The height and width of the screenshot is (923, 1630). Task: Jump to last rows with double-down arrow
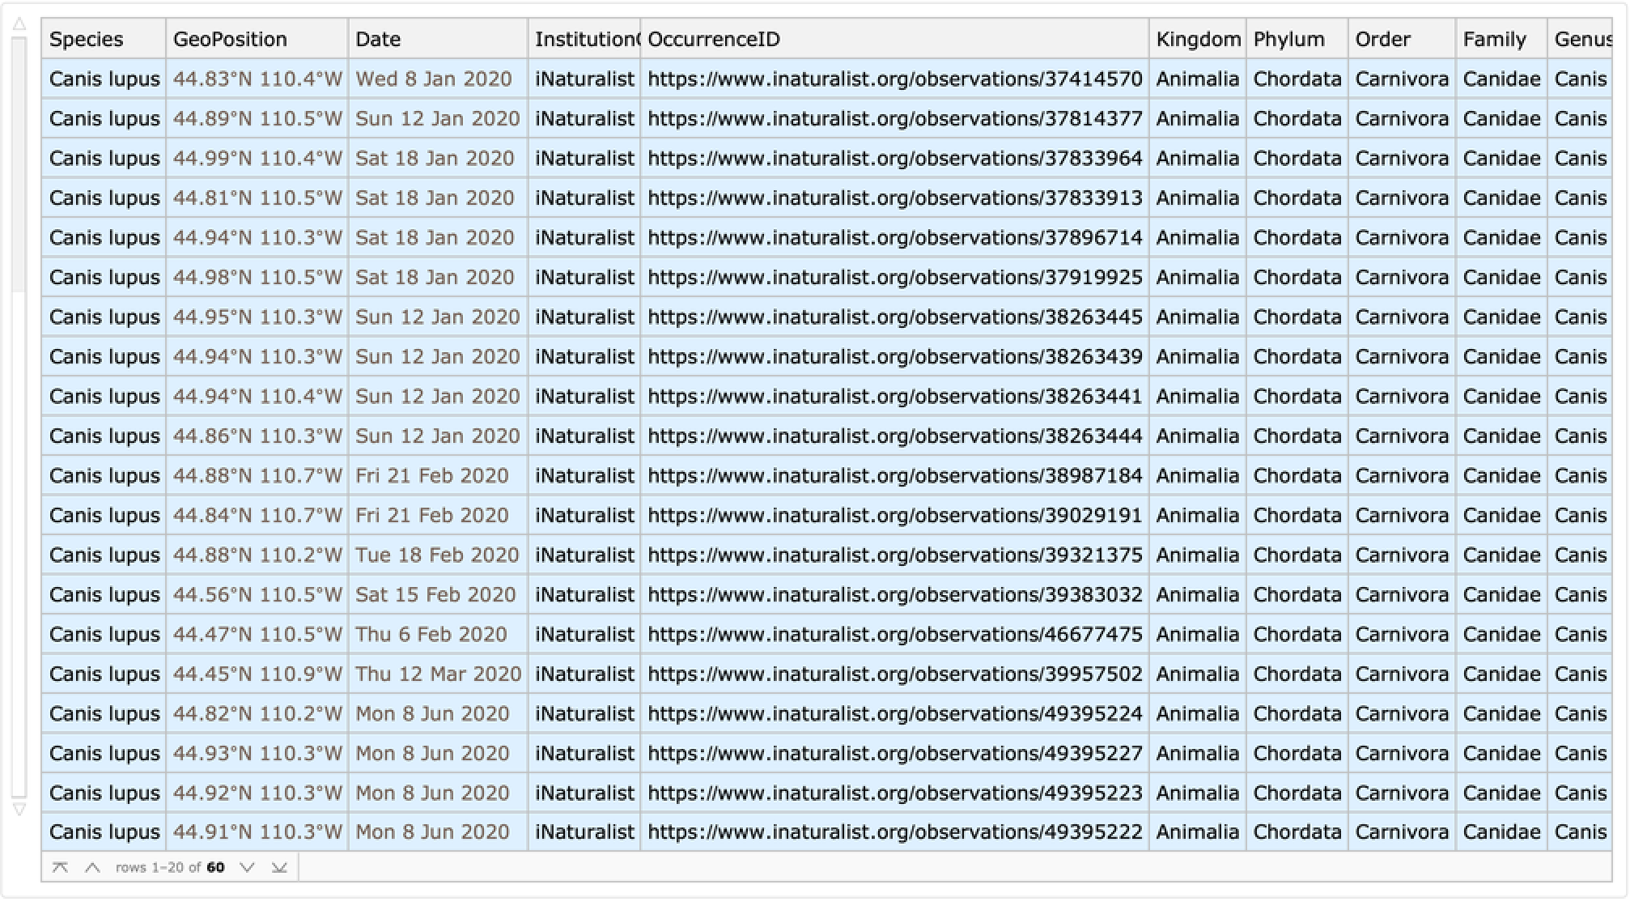point(279,867)
